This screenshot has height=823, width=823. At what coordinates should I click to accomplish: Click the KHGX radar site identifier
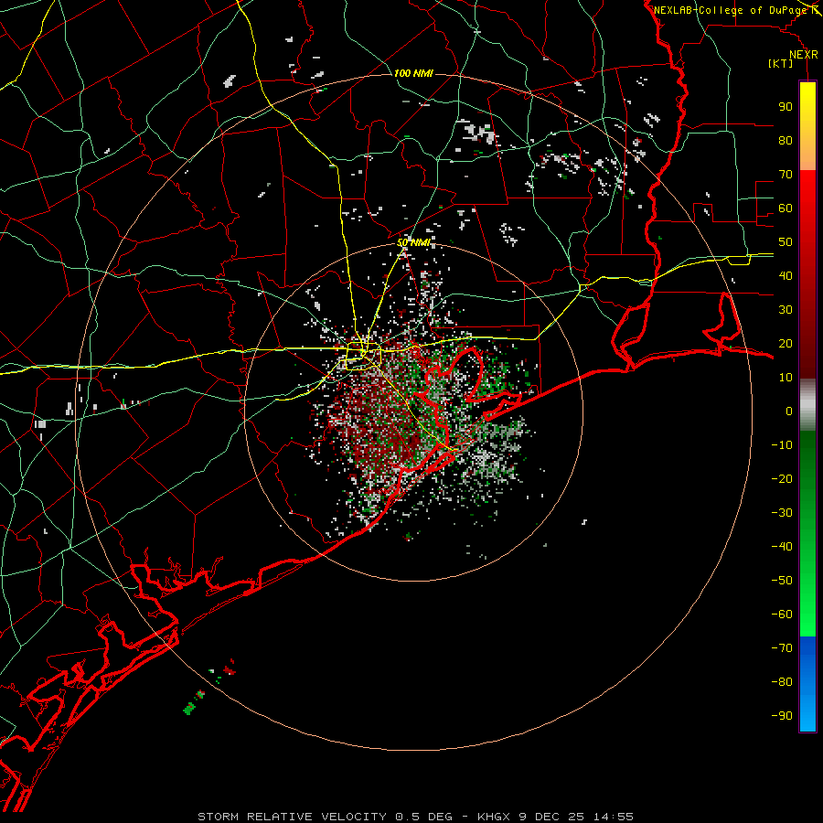[x=495, y=817]
